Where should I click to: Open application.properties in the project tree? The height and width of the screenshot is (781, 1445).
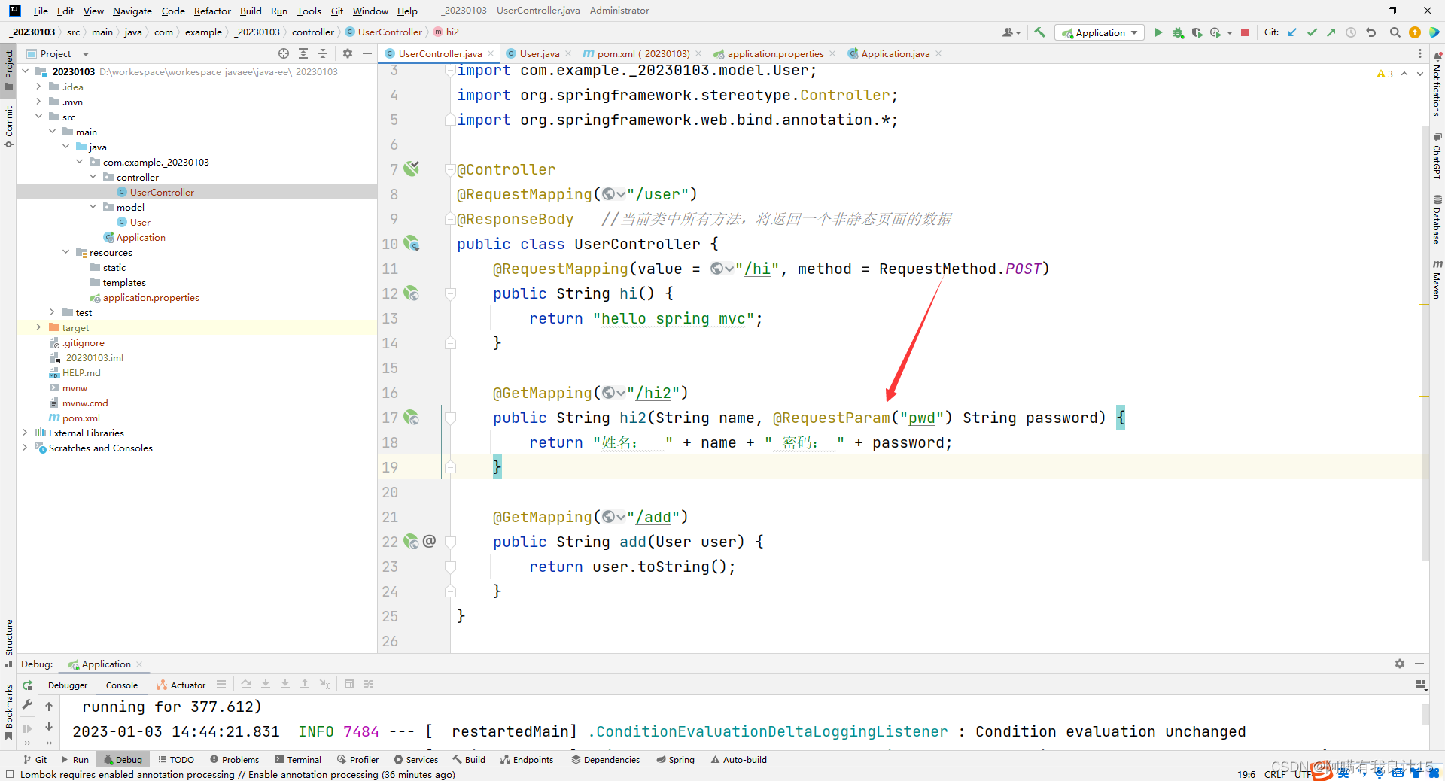coord(151,297)
